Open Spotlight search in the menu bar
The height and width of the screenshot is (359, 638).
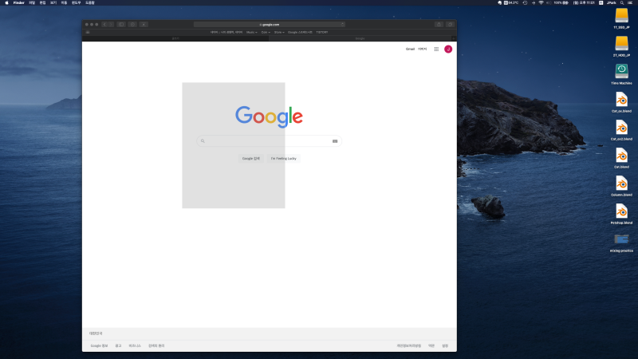coord(622,3)
